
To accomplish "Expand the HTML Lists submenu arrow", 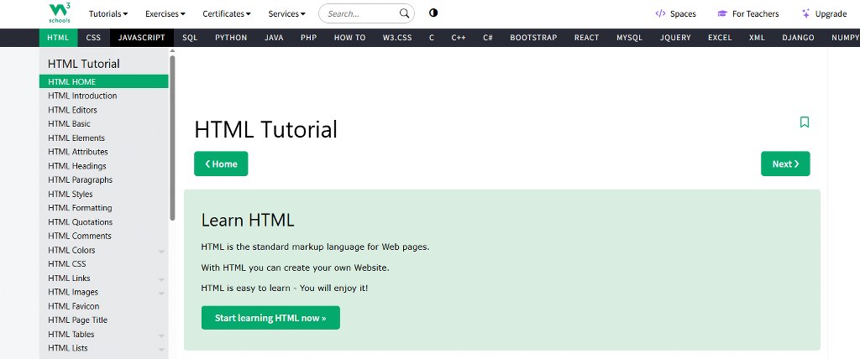I will 161,350.
